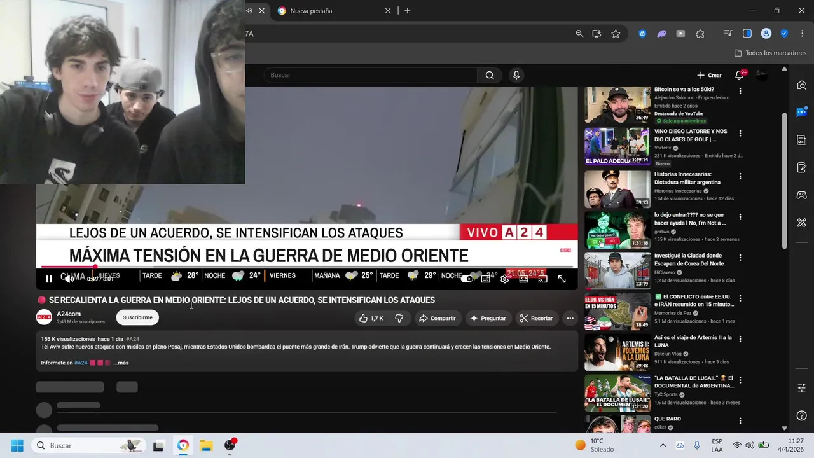The width and height of the screenshot is (814, 458).
Task: Open the address bar zoom magnifier
Action: coord(579,34)
